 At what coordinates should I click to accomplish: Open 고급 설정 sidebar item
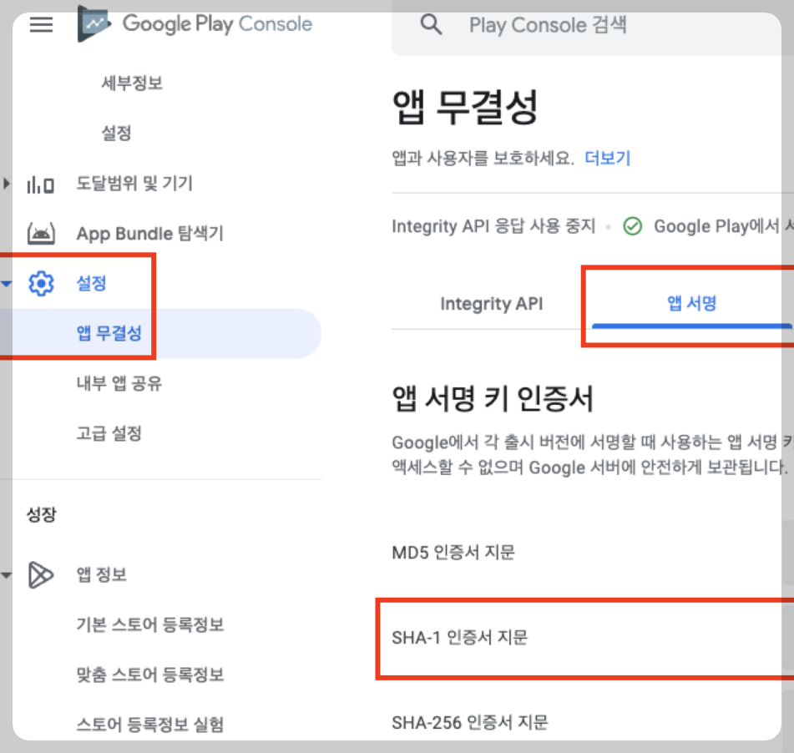click(109, 433)
